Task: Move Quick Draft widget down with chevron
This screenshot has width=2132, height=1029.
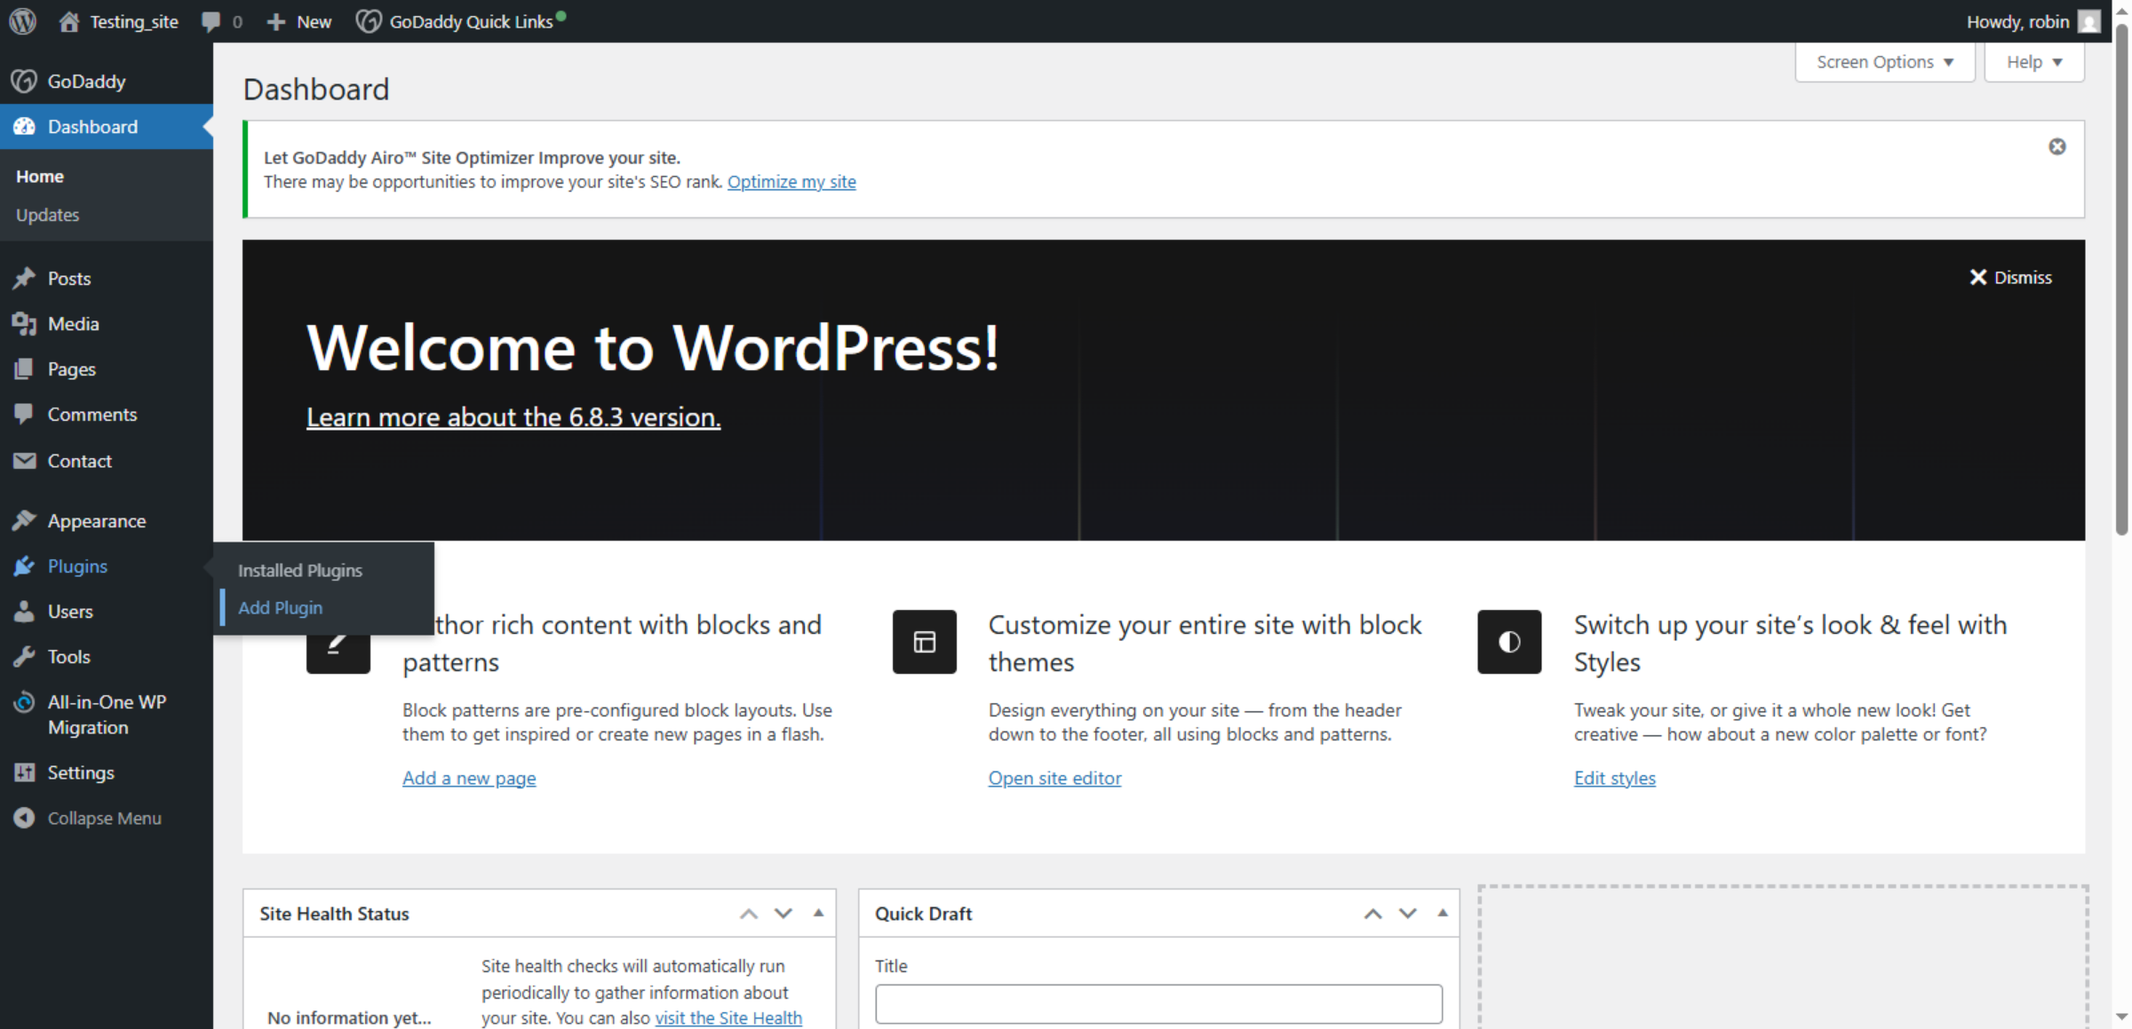Action: coord(1408,913)
